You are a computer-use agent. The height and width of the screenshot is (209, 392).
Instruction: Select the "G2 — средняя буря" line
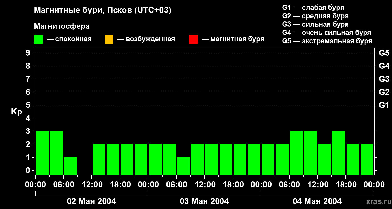coord(315,16)
